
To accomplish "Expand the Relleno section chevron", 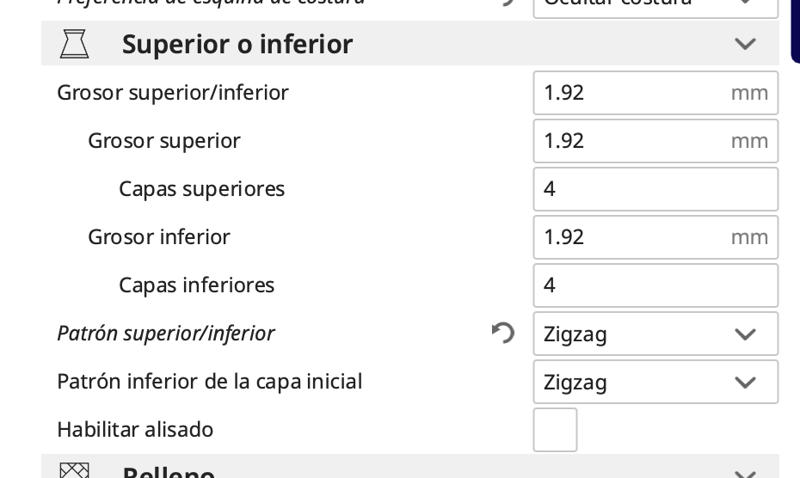I will [745, 474].
